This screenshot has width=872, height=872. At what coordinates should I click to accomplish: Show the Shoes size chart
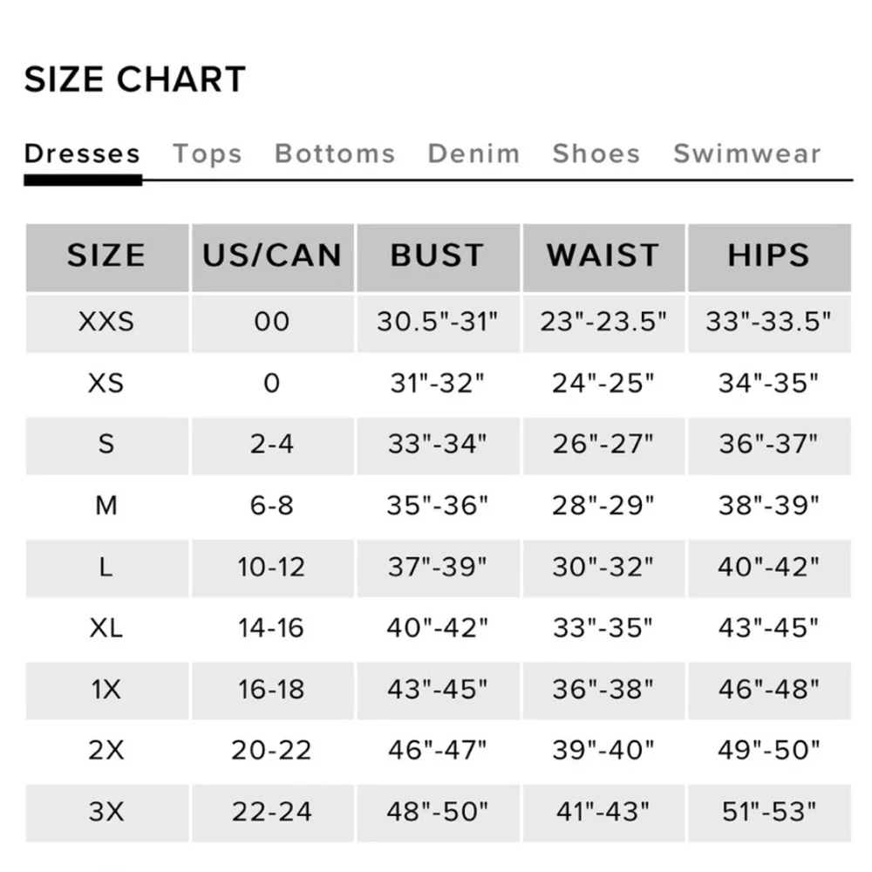(596, 153)
